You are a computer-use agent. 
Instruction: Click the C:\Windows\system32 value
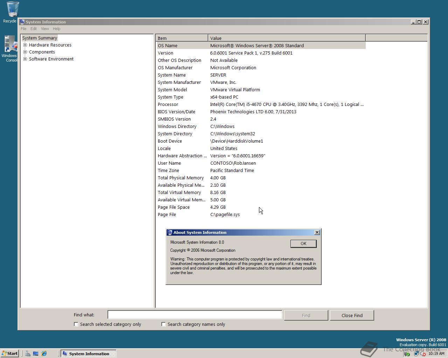click(x=233, y=134)
